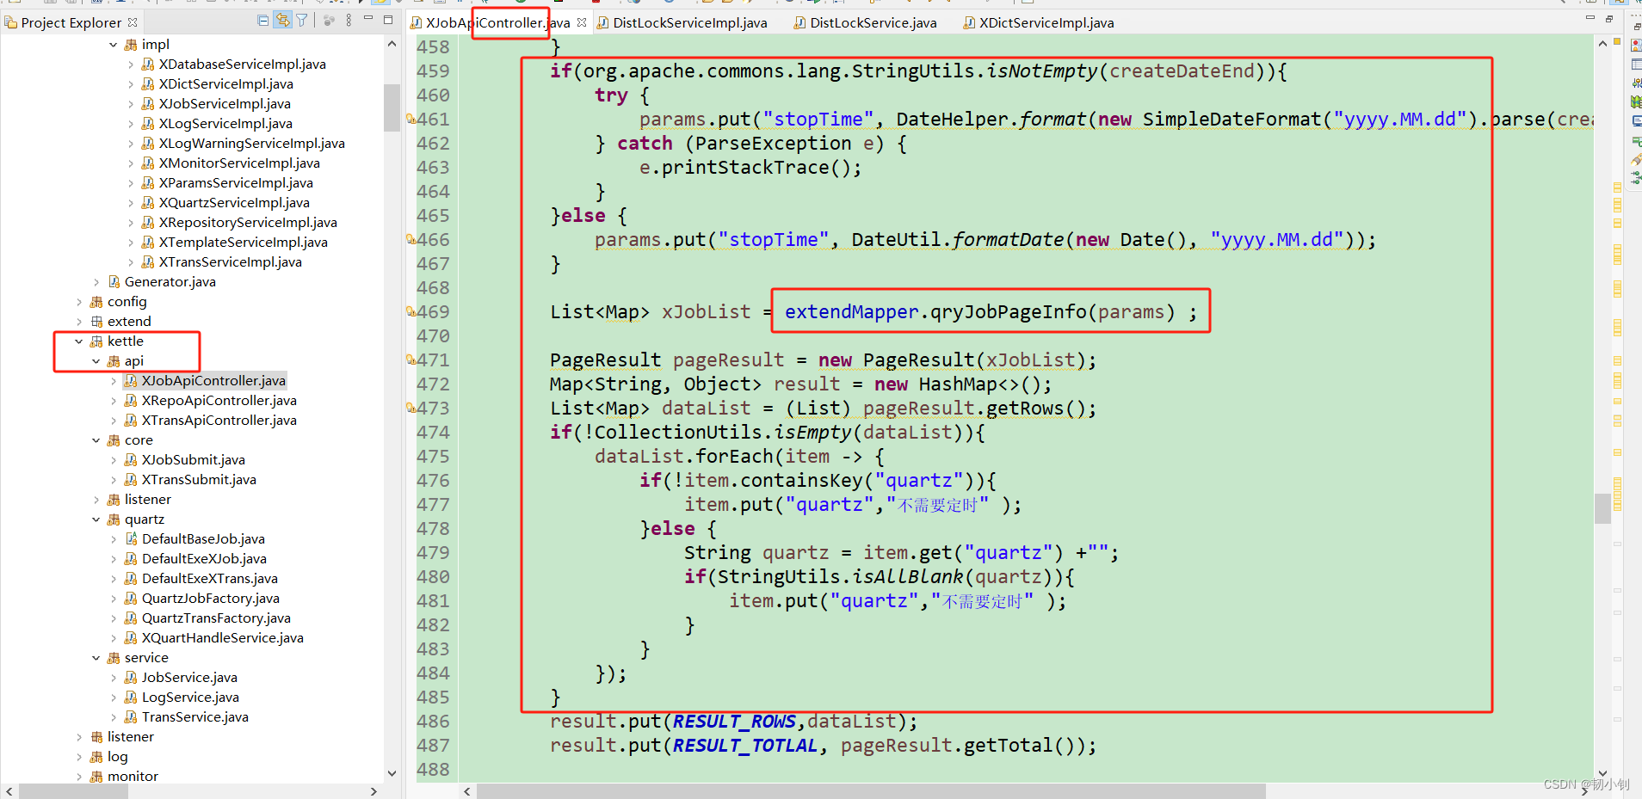Expand the monitor package node
Screen dimensions: 1642x799
click(x=78, y=777)
